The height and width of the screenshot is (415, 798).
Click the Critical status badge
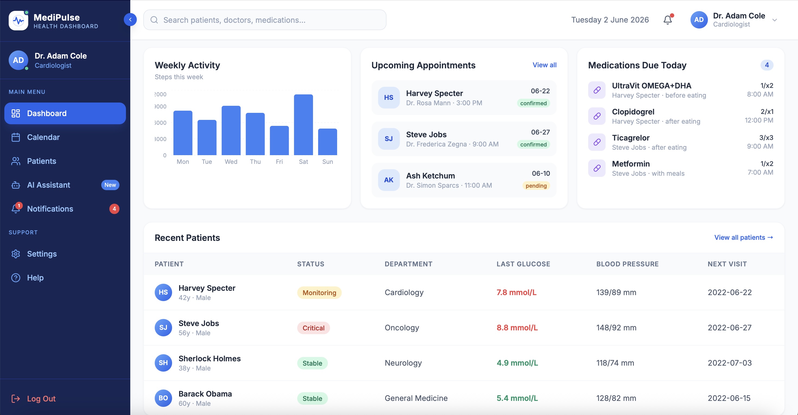313,328
